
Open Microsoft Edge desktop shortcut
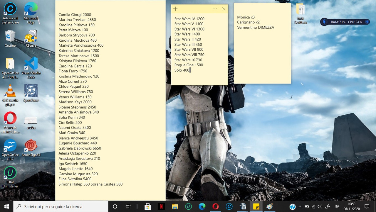[x=31, y=13]
